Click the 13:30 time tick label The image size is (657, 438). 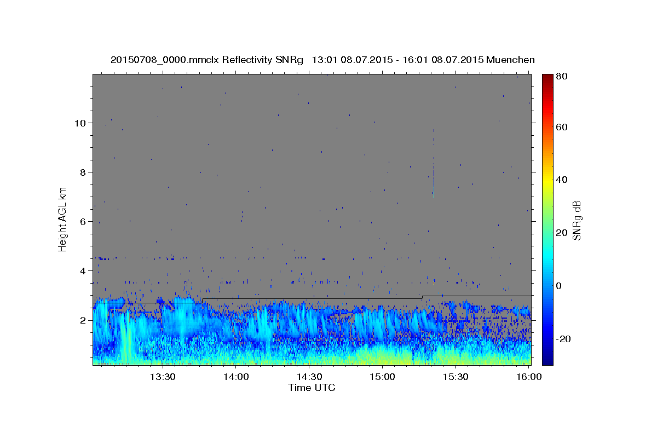(163, 377)
